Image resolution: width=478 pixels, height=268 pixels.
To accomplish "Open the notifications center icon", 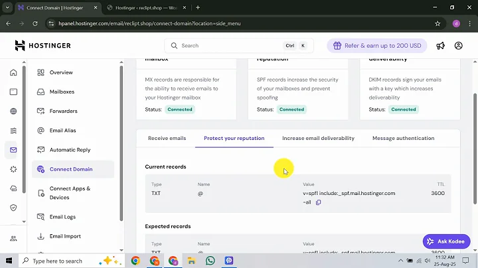I will pos(465,261).
